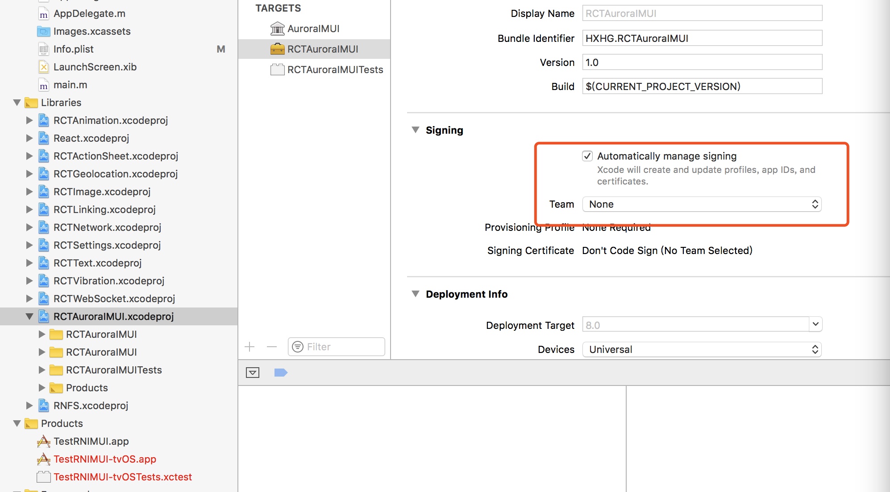Select the RCTAuroraIMUI target briefcase icon

tap(278, 49)
